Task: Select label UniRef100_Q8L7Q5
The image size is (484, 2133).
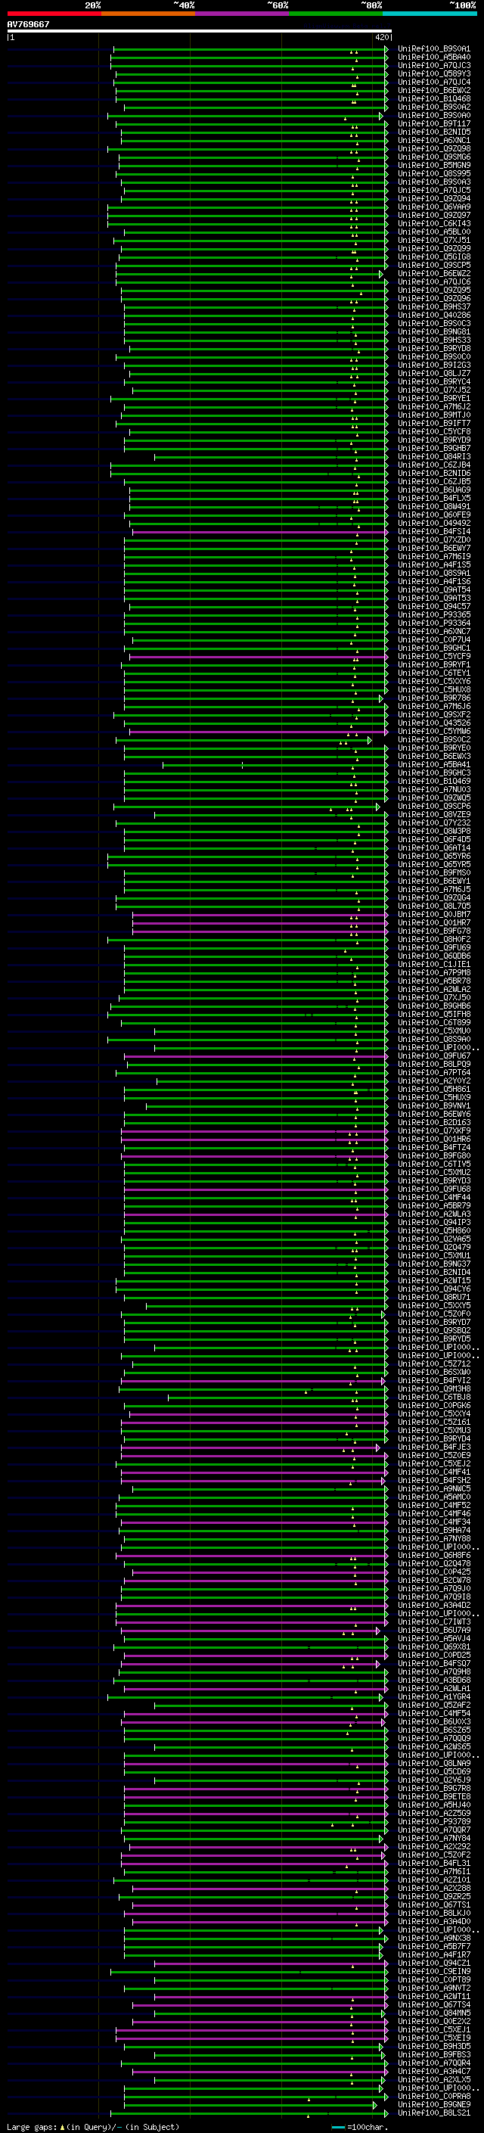Action: [x=433, y=906]
